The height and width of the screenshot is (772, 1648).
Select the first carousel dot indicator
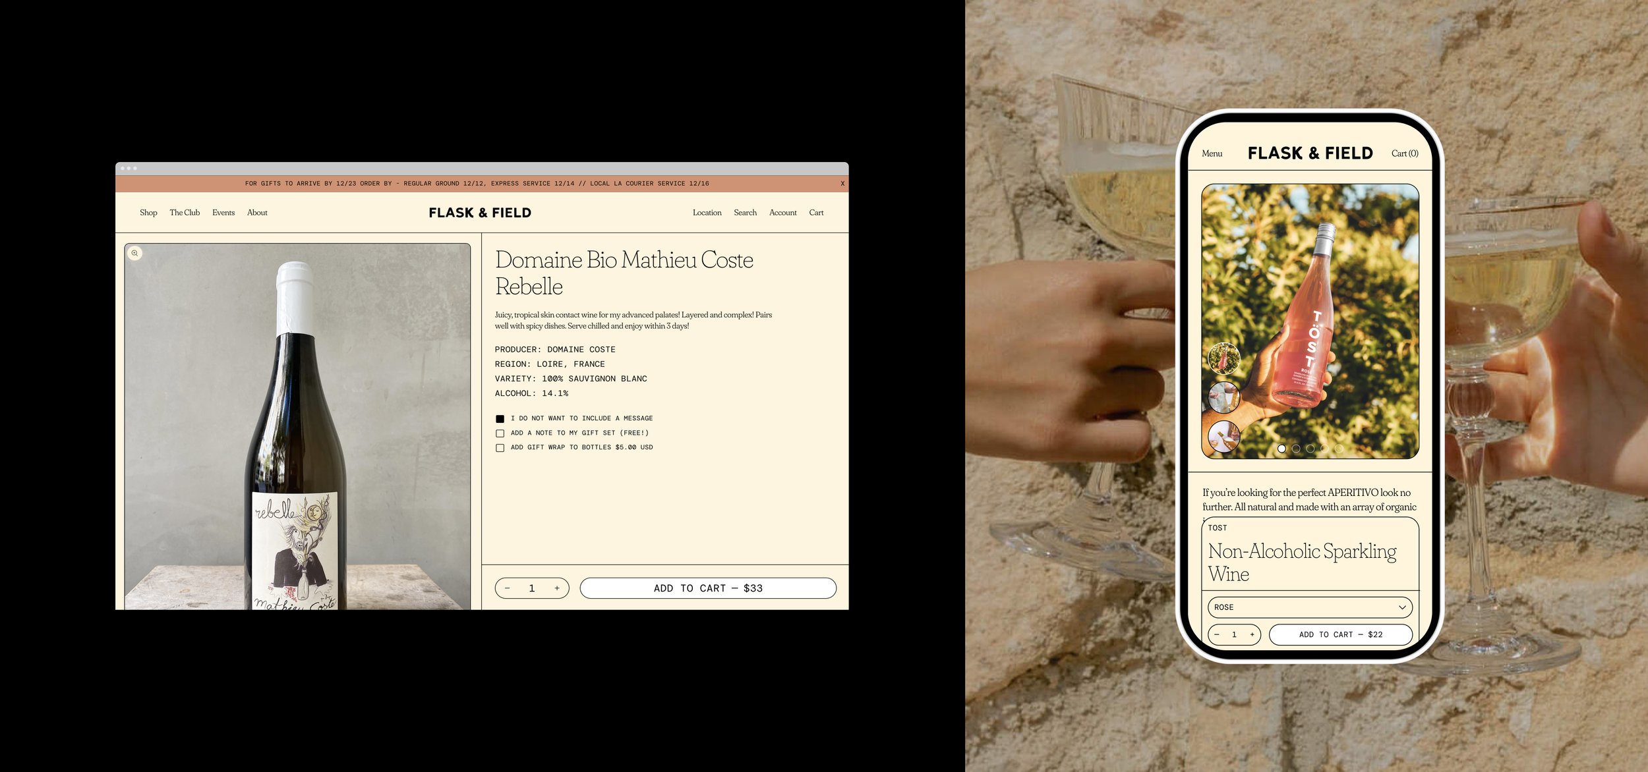coord(1281,449)
